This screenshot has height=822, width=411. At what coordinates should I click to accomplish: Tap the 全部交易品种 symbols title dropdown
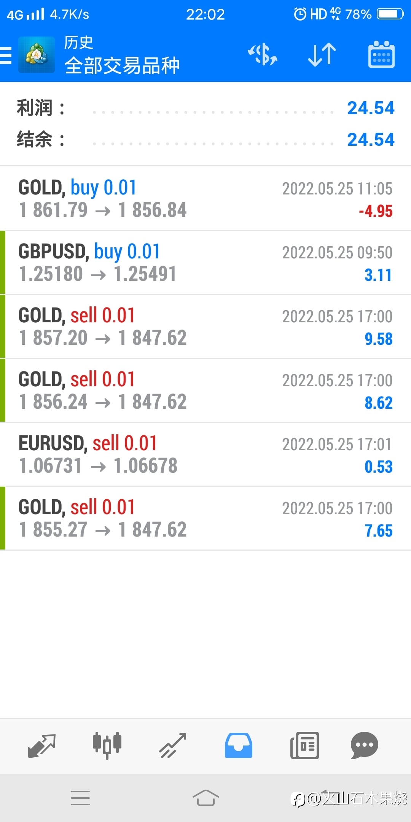pos(122,65)
